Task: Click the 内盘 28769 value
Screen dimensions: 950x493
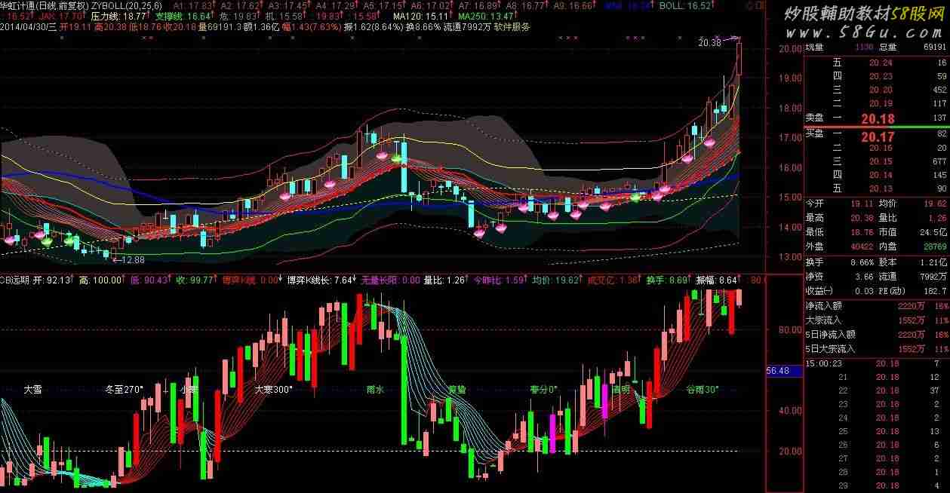Action: click(x=933, y=245)
